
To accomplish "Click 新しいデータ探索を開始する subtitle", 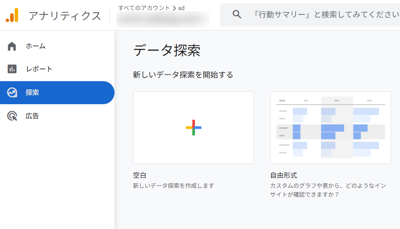I will tap(183, 75).
